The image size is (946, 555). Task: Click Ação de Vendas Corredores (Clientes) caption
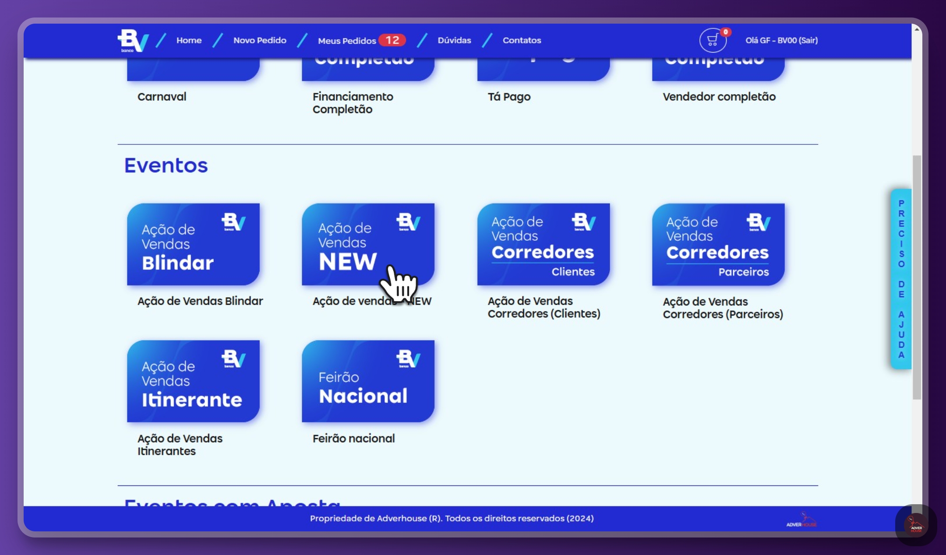pos(544,307)
